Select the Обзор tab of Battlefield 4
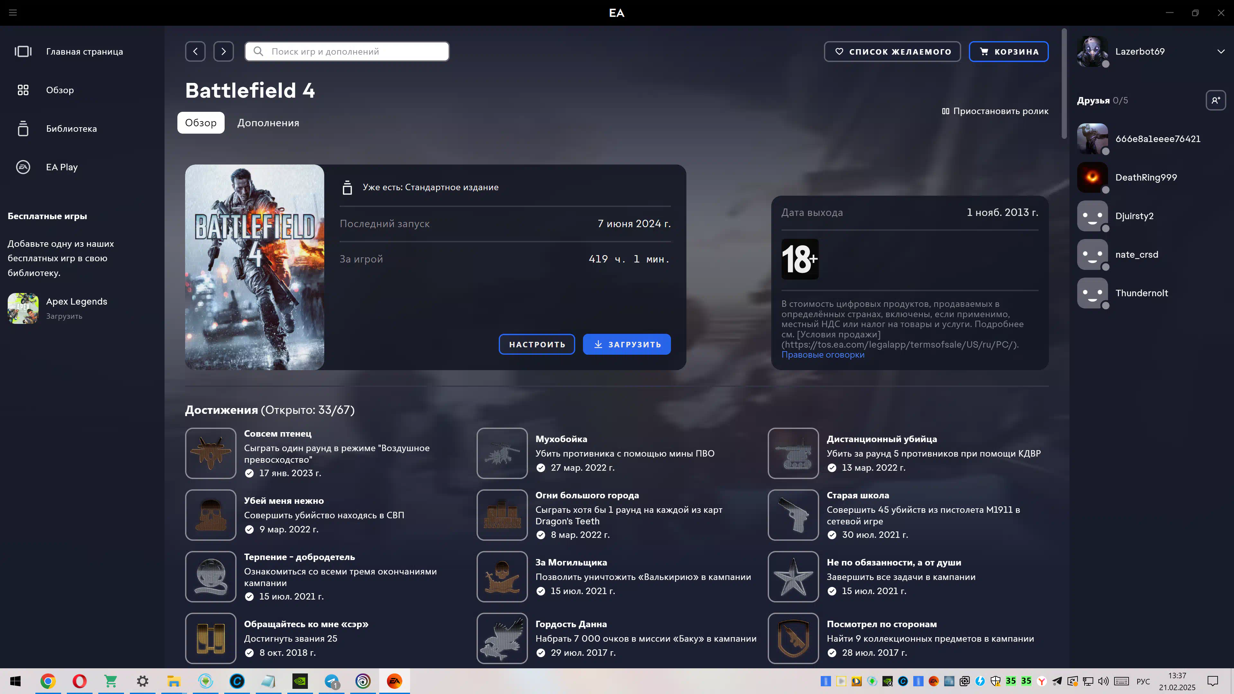 point(201,123)
